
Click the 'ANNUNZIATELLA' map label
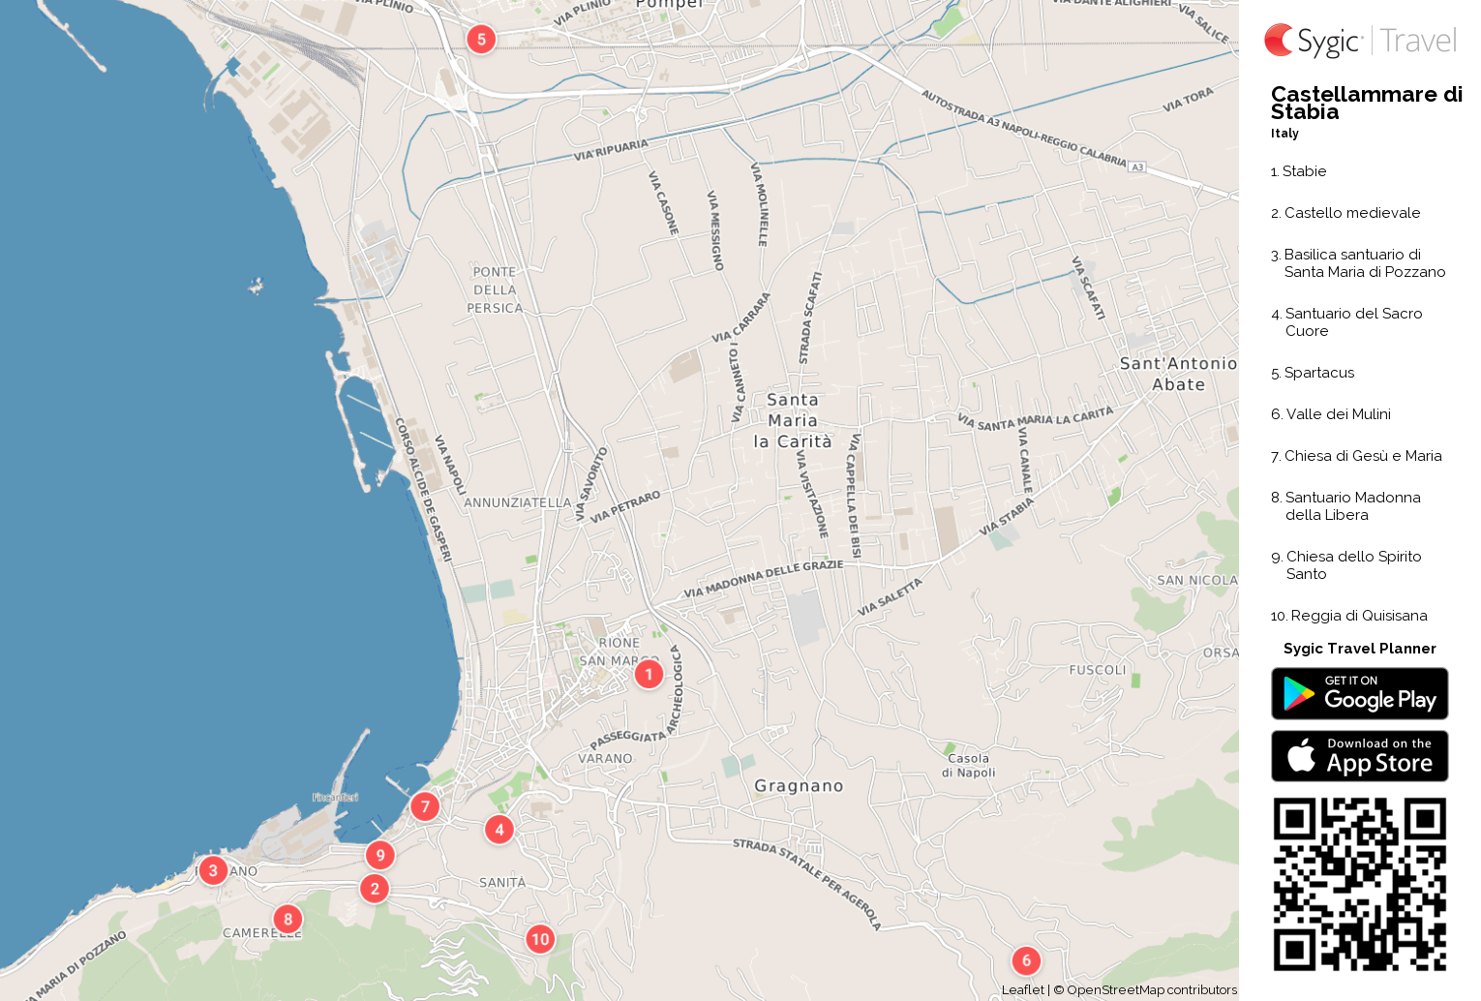pos(518,502)
